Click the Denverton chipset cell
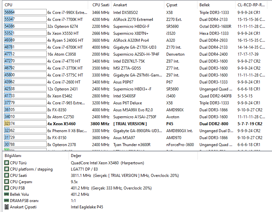The image size is (272, 212). tap(175, 54)
